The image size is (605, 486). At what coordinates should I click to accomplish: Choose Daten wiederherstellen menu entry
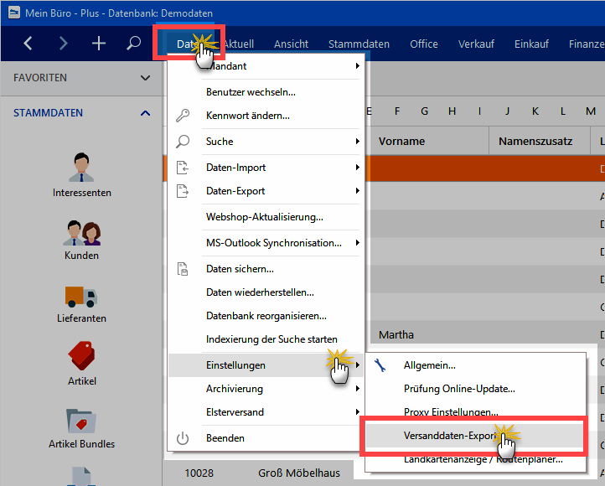266,292
